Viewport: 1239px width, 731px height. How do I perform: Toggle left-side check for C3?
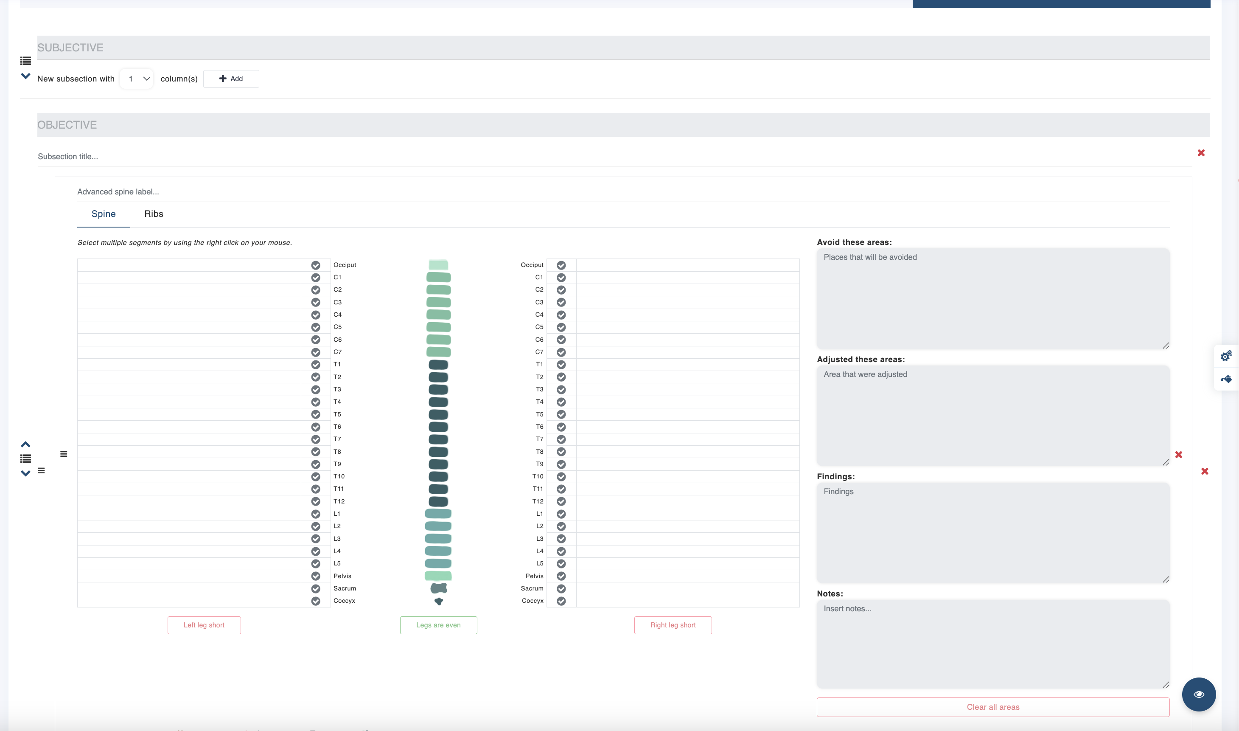click(x=316, y=302)
